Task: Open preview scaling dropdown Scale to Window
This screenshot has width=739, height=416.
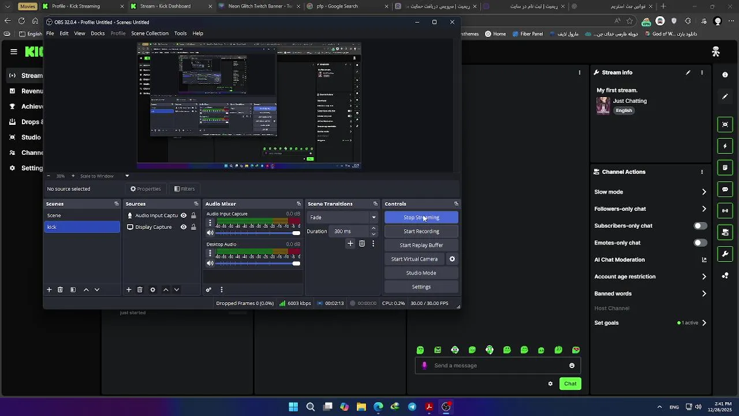Action: click(x=104, y=176)
